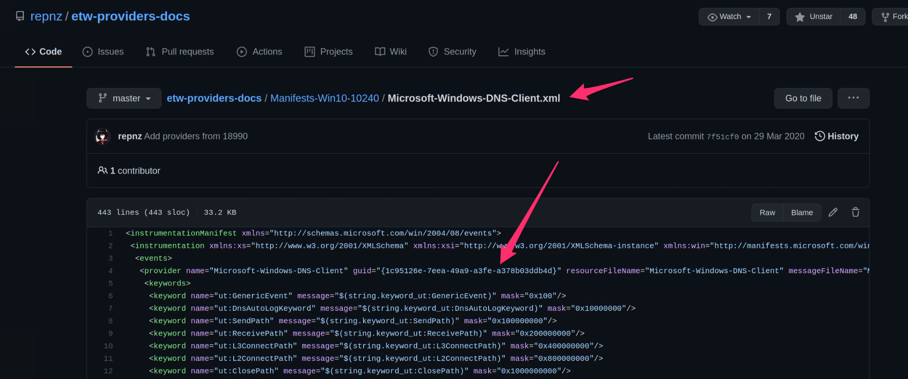Viewport: 908px width, 379px height.
Task: Open commit hash 7f51cf0
Action: [x=723, y=137]
